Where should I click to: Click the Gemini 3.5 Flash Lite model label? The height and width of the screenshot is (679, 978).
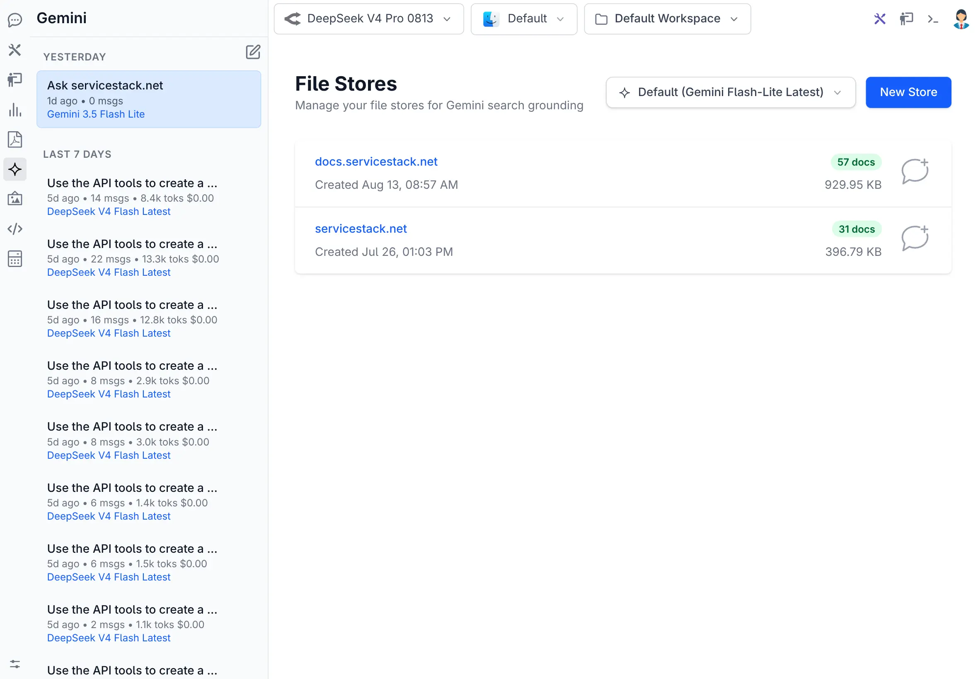tap(96, 114)
